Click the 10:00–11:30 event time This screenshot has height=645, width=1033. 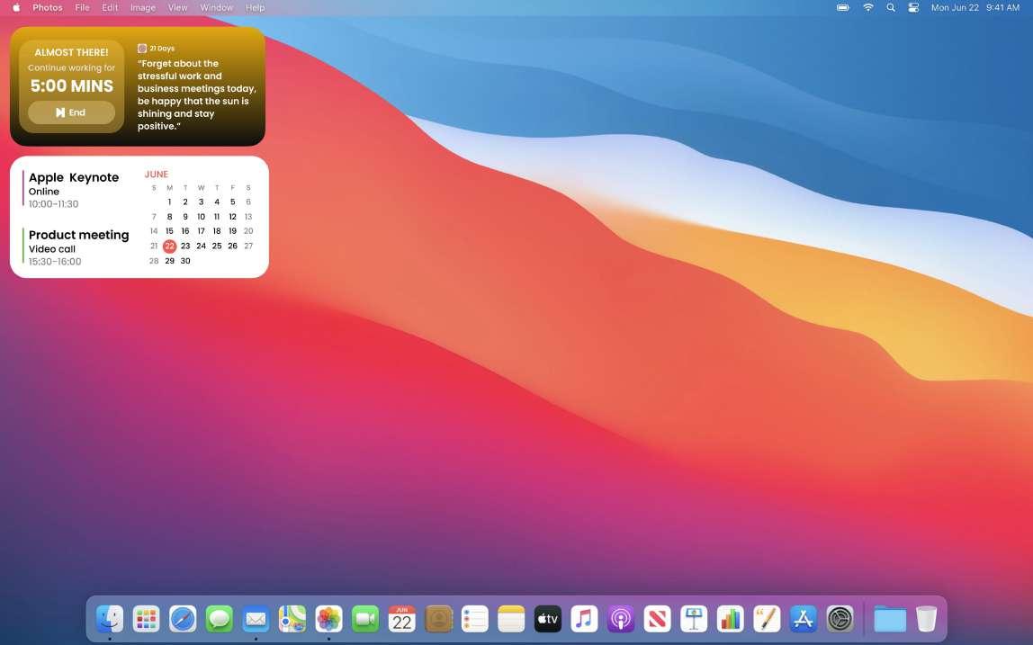coord(53,204)
